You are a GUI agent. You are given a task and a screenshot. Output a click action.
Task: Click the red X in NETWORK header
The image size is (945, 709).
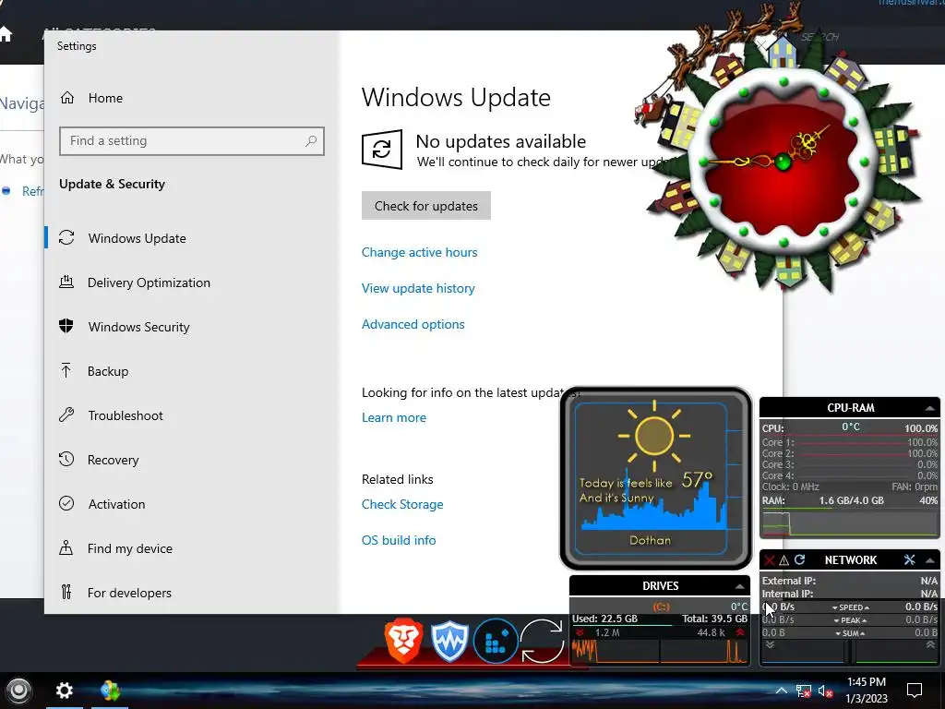coord(769,560)
